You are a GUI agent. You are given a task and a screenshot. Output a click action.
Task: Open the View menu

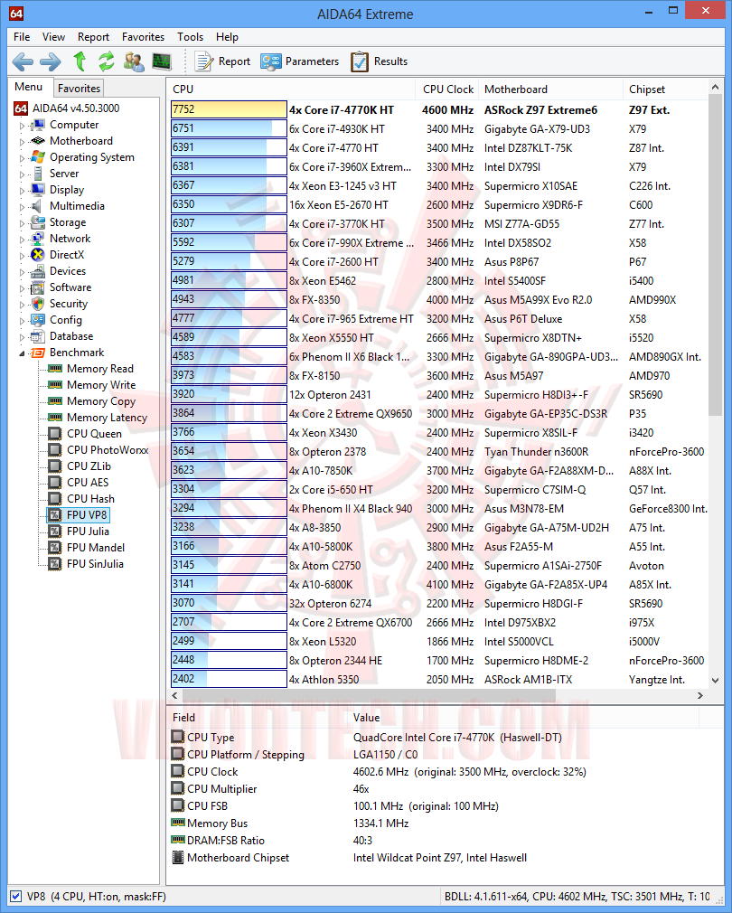(x=53, y=37)
